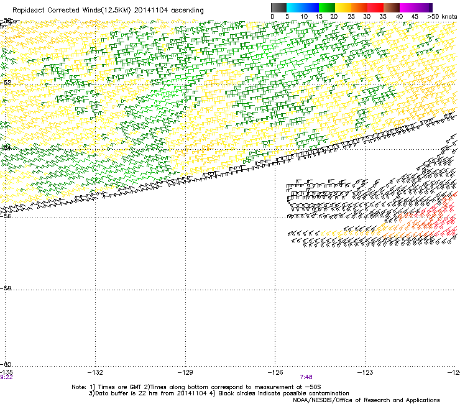Click the title 'Rapidscat Corrected Winds(12.5KM)'
Viewport: 460px width, 404px height.
pos(71,11)
